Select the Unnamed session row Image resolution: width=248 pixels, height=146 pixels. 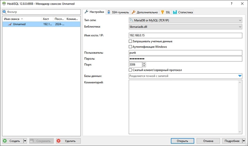tap(41, 24)
